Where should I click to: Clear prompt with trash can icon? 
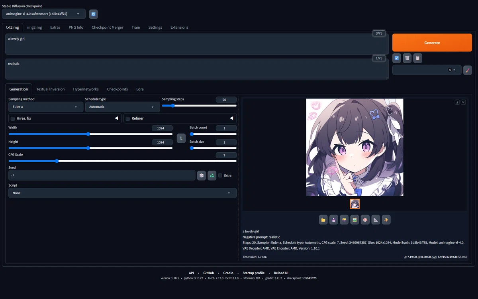click(x=407, y=58)
